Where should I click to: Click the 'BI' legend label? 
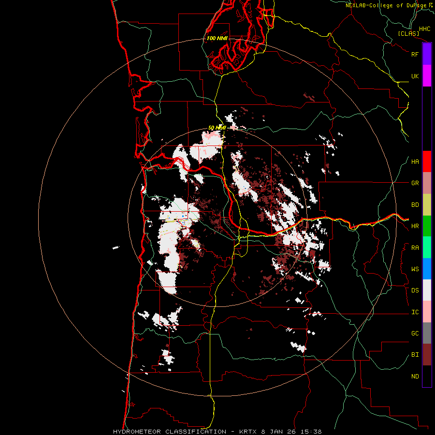coord(415,355)
